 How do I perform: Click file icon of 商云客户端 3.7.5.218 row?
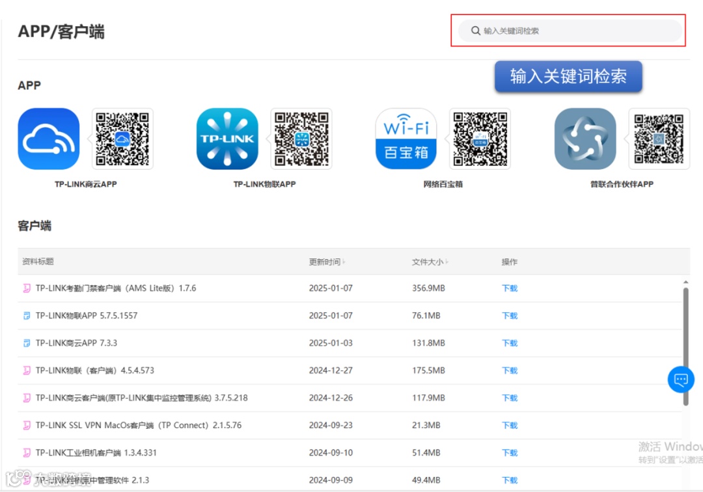27,398
